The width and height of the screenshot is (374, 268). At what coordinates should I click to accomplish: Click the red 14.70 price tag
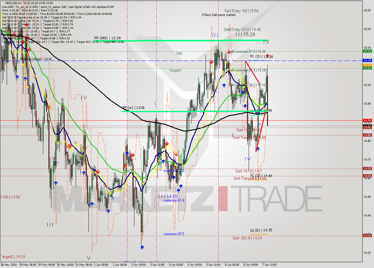point(367,168)
